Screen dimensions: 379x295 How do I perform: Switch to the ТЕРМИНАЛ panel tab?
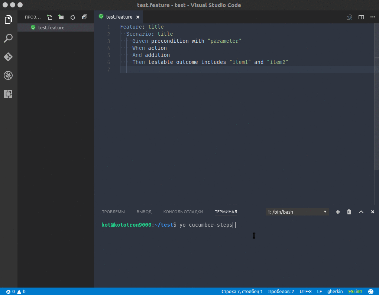[226, 212]
